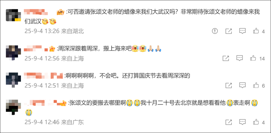Image resolution: width=271 pixels, height=133 pixels.
Task: Click the crown badge beside 12:56 commenter's name
Action: pyautogui.click(x=52, y=49)
